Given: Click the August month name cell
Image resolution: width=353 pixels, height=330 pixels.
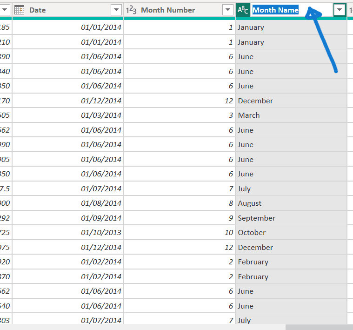Looking at the screenshot, I should click(x=250, y=203).
